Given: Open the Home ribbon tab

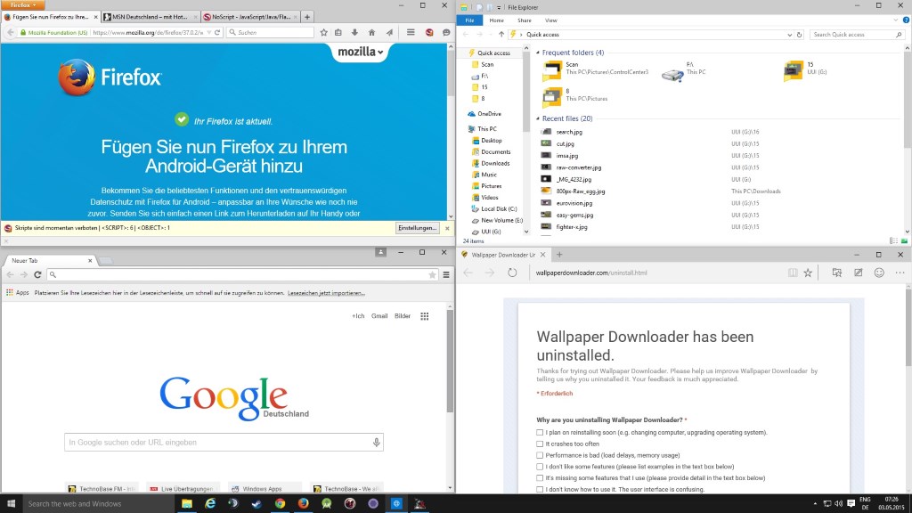Looking at the screenshot, I should point(496,20).
